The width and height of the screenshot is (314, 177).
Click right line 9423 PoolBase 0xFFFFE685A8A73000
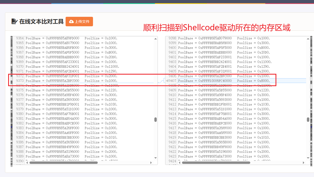(205, 157)
